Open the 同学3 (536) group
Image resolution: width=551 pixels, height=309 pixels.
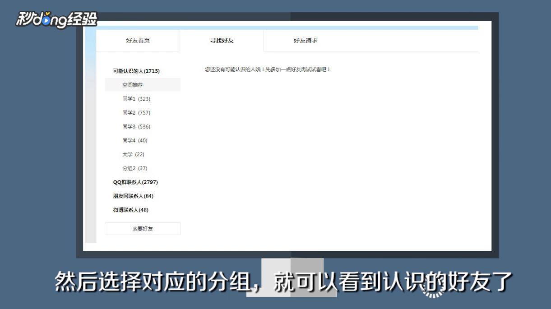(x=136, y=127)
